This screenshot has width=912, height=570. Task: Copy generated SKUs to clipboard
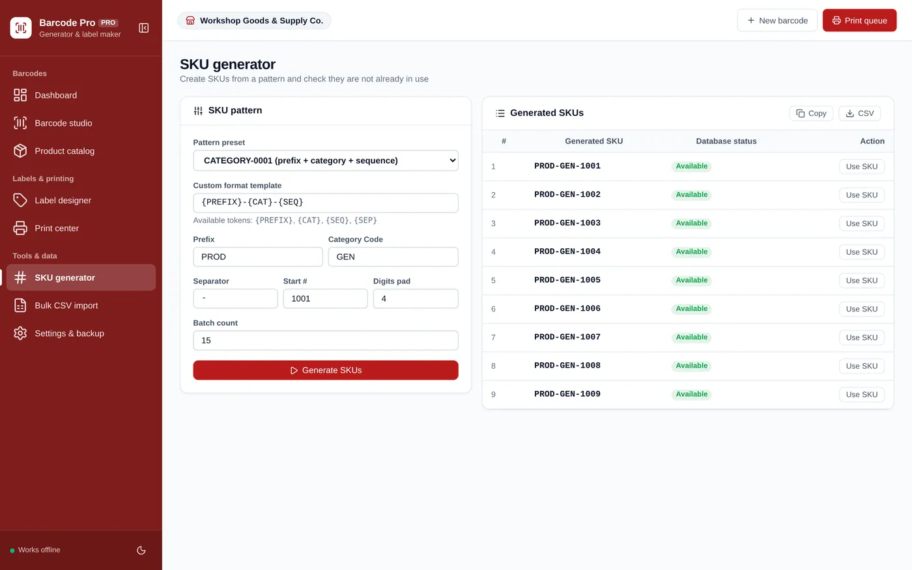[811, 113]
